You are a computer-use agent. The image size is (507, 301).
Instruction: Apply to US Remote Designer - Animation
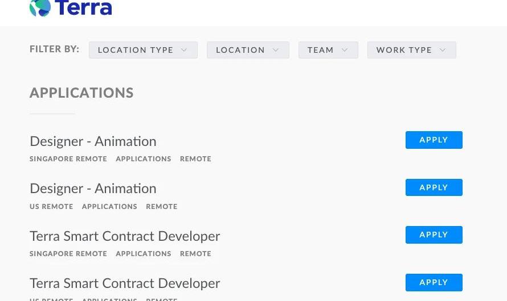pyautogui.click(x=434, y=187)
